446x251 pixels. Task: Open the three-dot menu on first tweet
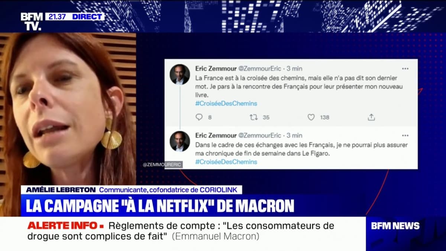[x=405, y=69]
